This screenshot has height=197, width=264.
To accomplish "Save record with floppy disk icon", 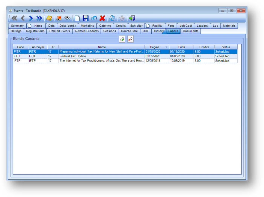I will (x=85, y=18).
